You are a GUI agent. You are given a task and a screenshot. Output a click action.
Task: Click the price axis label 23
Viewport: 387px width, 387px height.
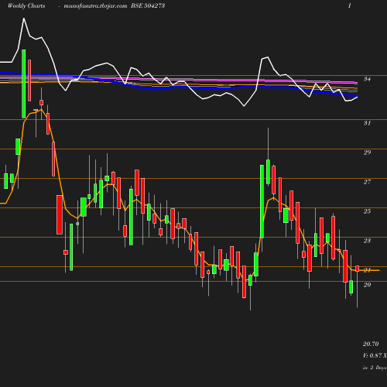pyautogui.click(x=367, y=241)
